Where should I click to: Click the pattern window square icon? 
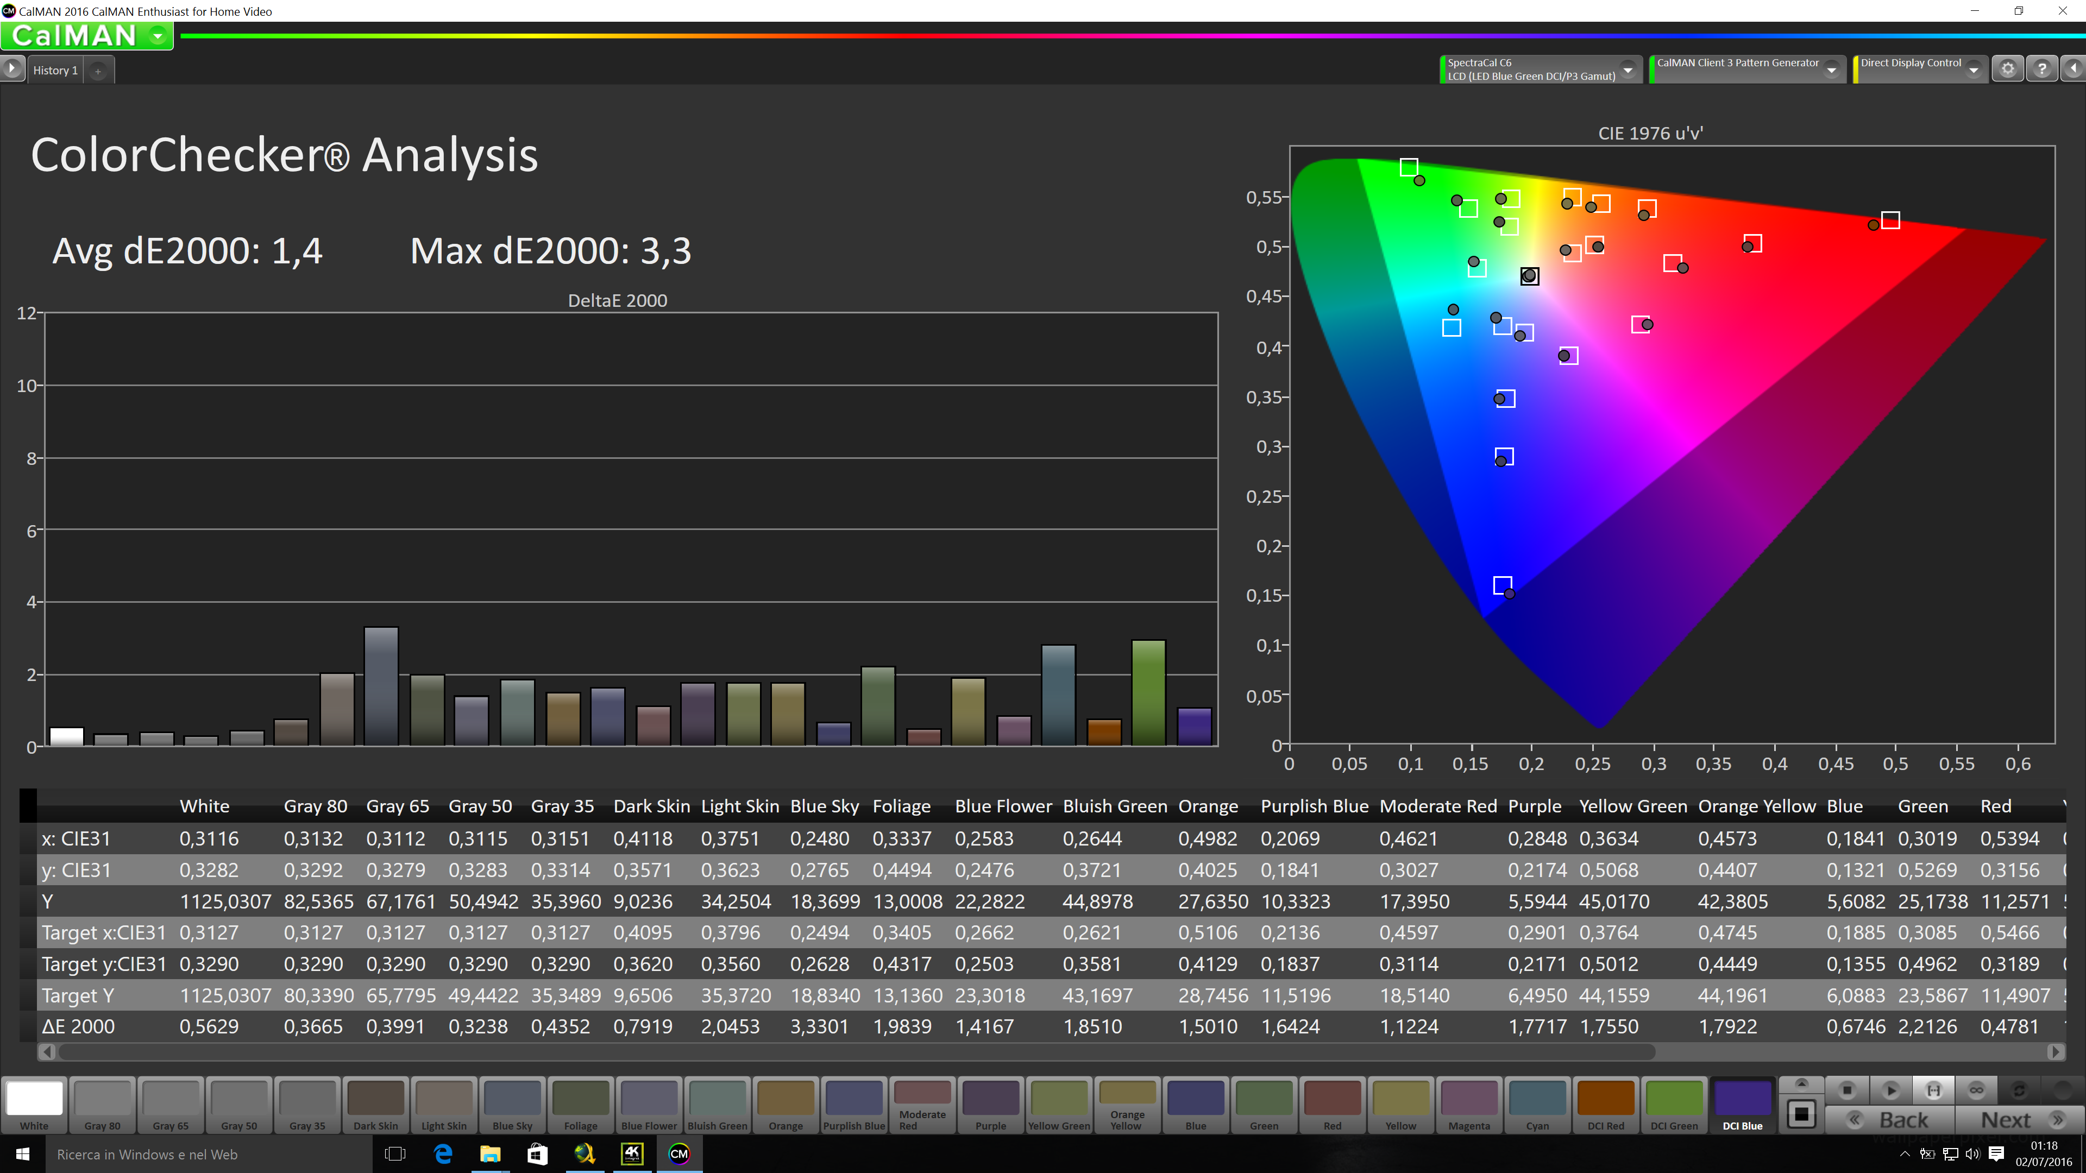pos(1801,1115)
